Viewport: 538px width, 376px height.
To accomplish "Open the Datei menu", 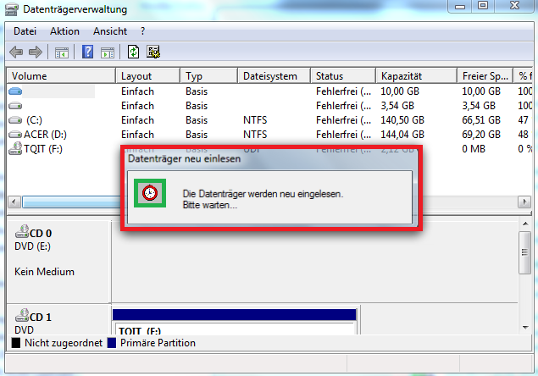I will (x=25, y=31).
